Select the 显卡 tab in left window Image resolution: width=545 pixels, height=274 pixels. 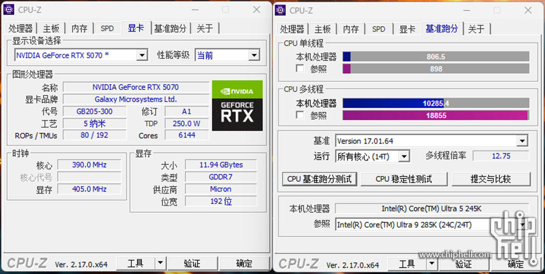click(x=136, y=28)
